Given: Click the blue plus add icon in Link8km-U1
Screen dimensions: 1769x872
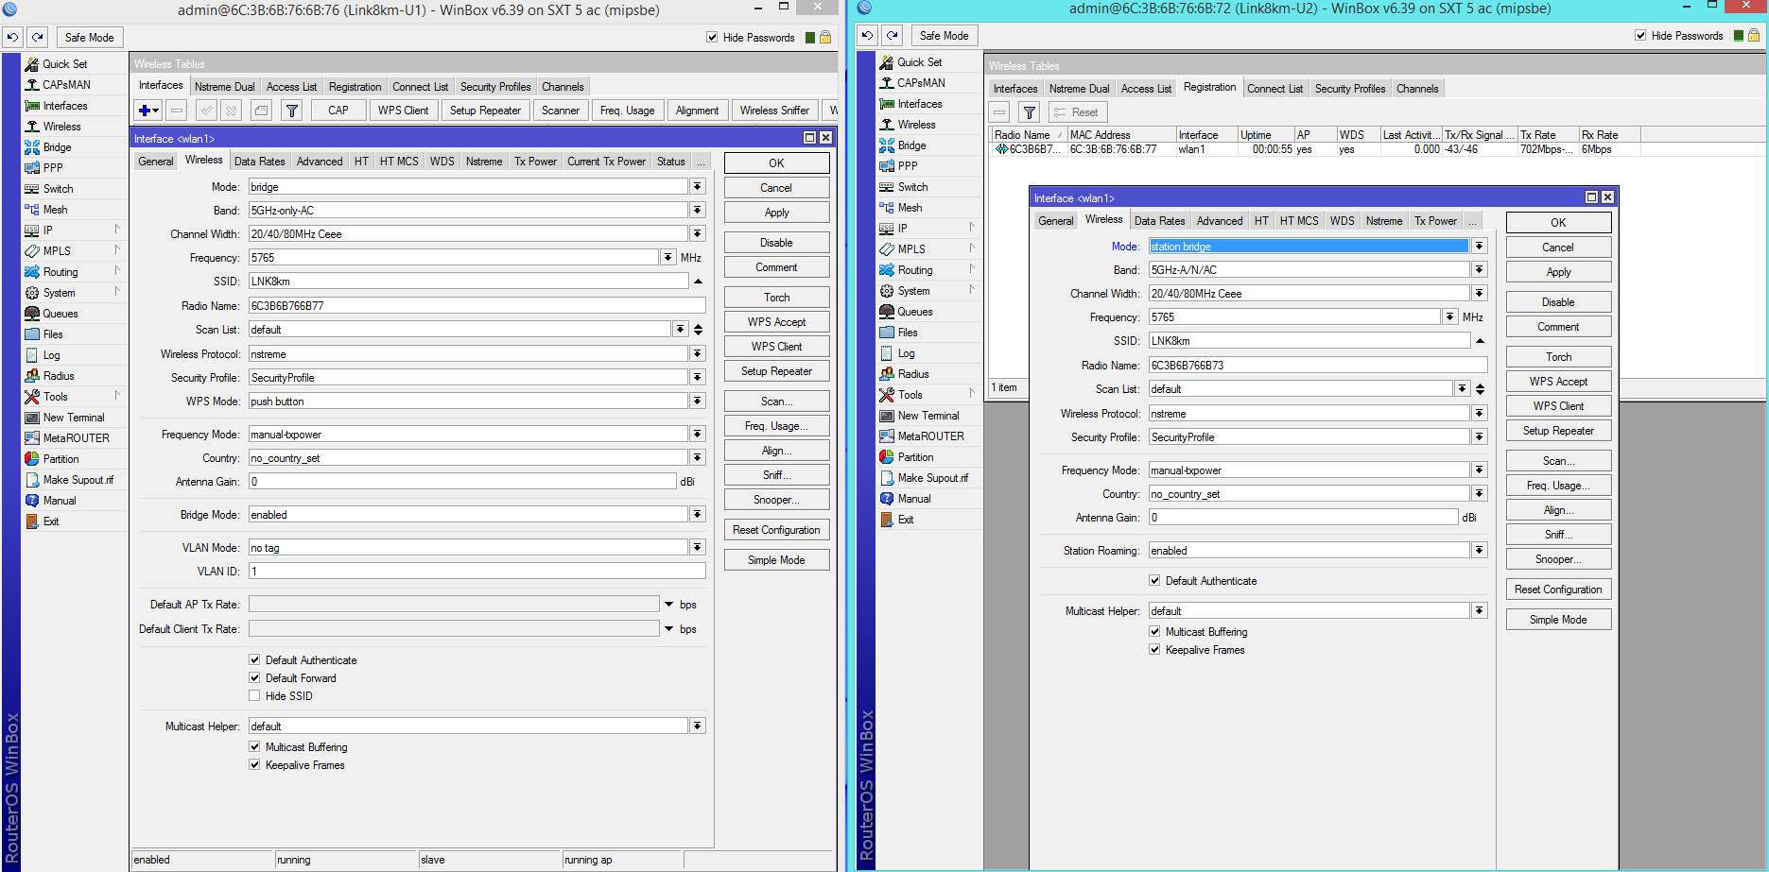Looking at the screenshot, I should (x=148, y=111).
